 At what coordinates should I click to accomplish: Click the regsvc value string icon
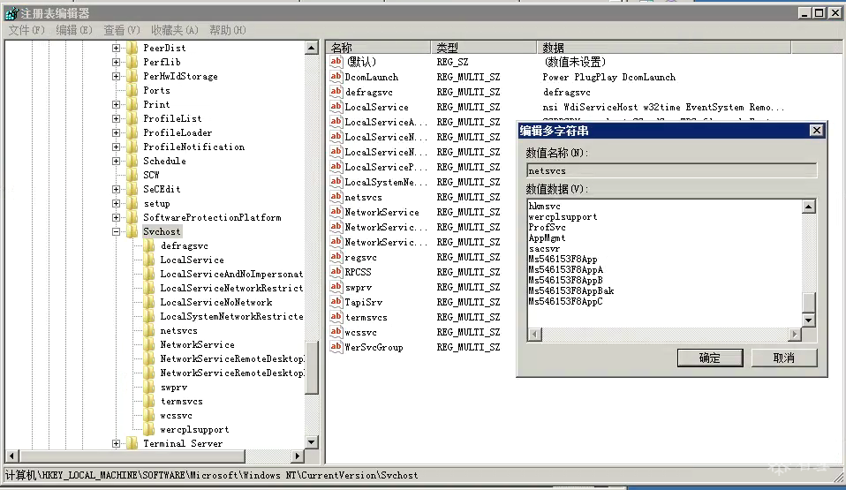coord(336,257)
